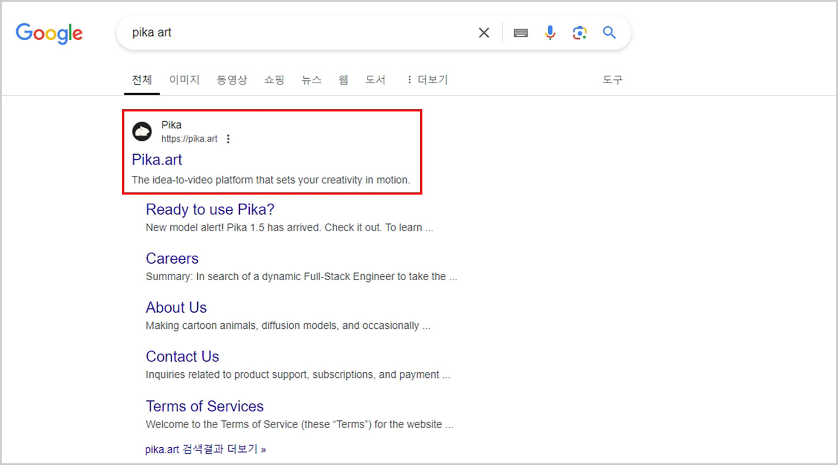Click the New model alert snippet

pos(289,228)
